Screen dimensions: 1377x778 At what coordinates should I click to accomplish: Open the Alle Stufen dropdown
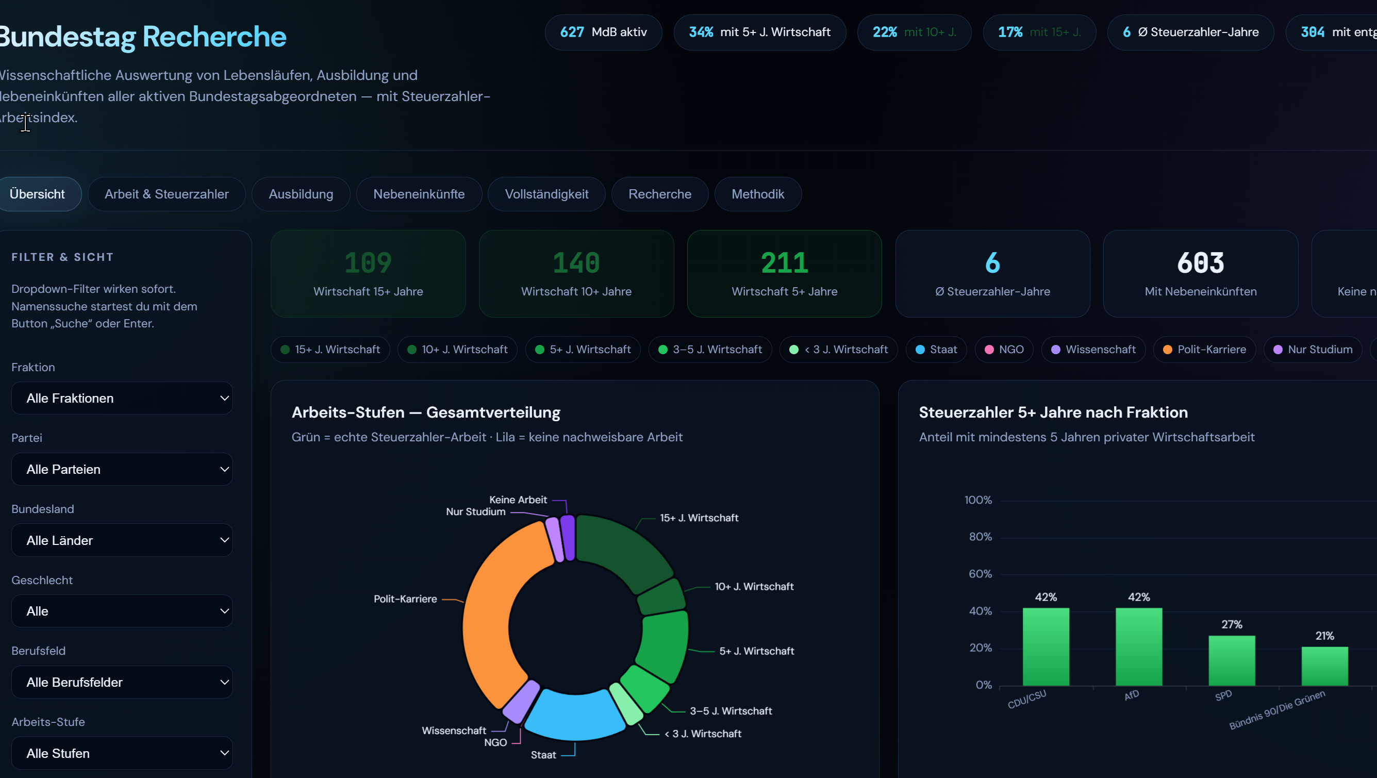point(122,753)
